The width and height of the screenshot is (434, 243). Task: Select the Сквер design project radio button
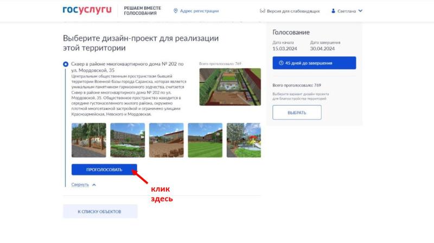(x=66, y=64)
